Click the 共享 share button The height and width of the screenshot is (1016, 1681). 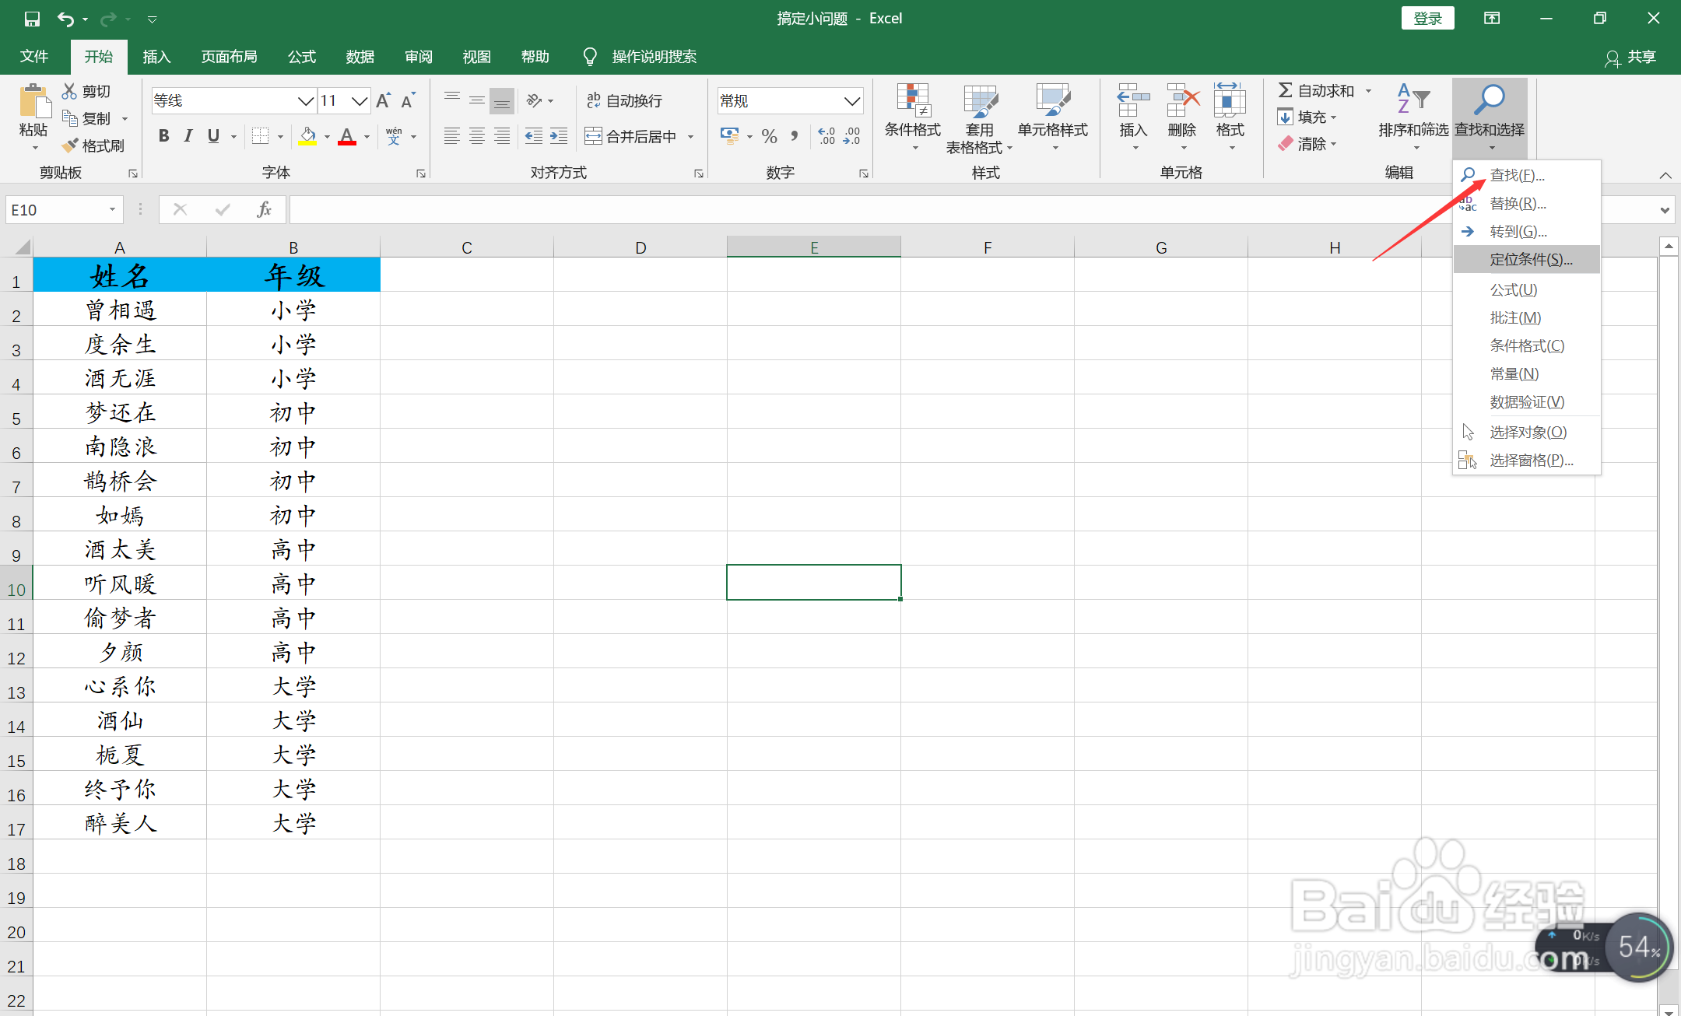pyautogui.click(x=1631, y=57)
